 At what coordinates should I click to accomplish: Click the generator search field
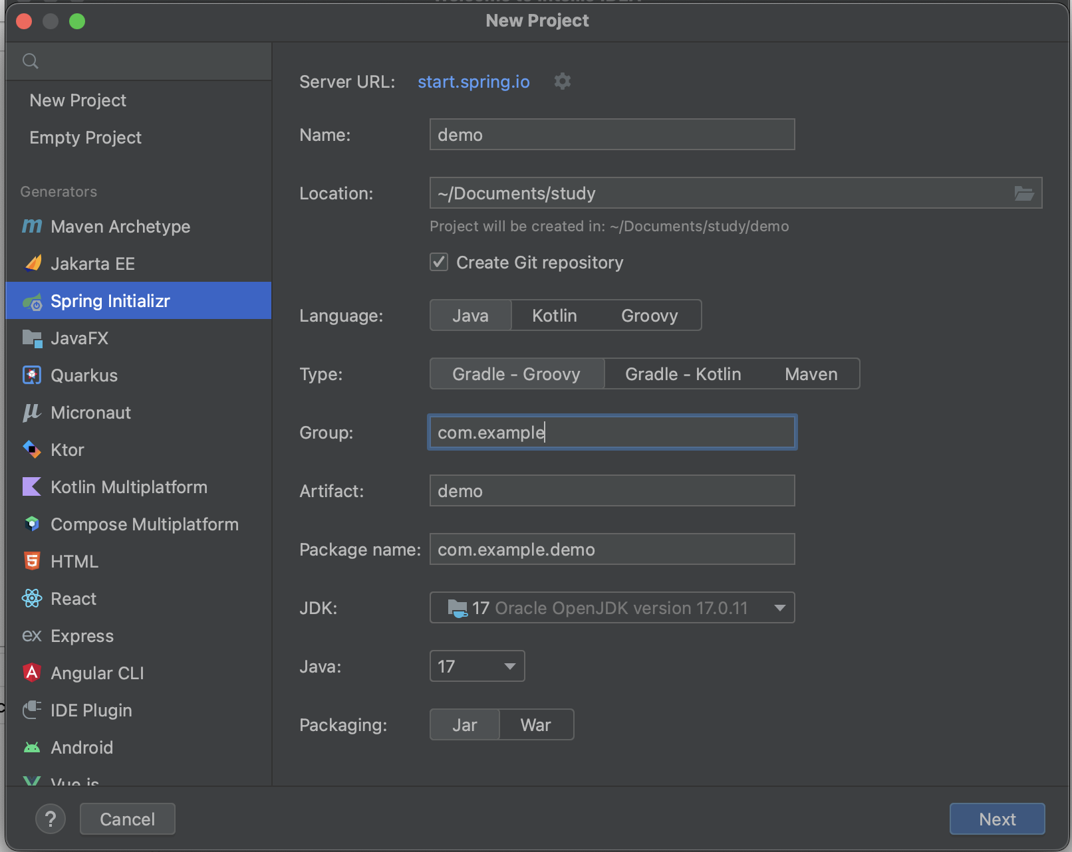[138, 61]
